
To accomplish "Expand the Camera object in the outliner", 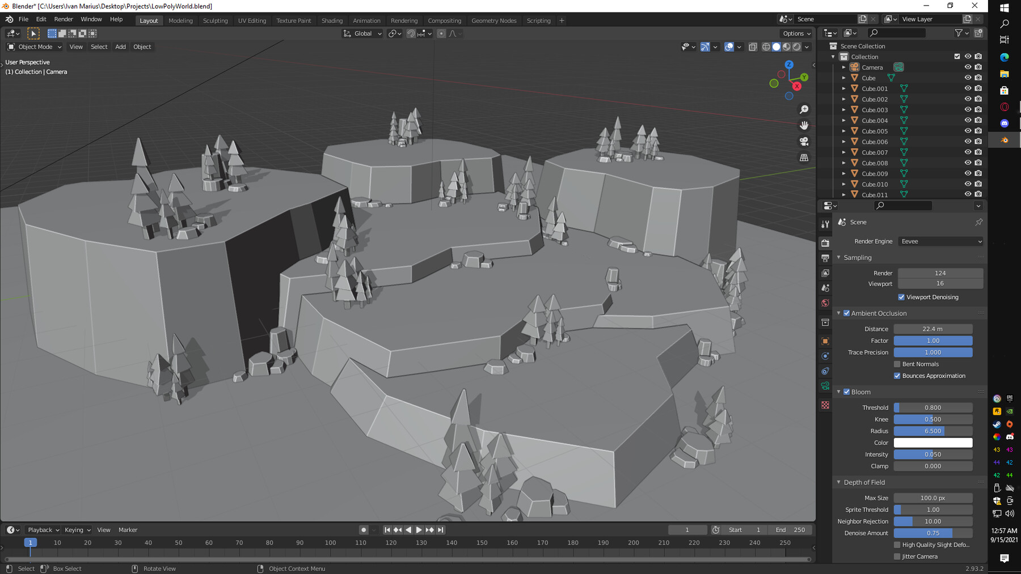I will (844, 67).
